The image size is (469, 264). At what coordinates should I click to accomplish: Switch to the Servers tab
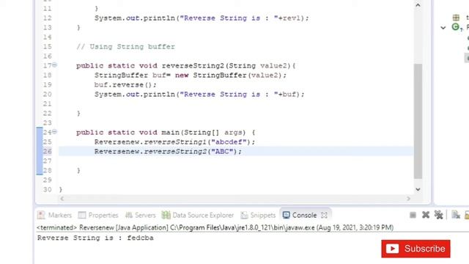pyautogui.click(x=141, y=215)
